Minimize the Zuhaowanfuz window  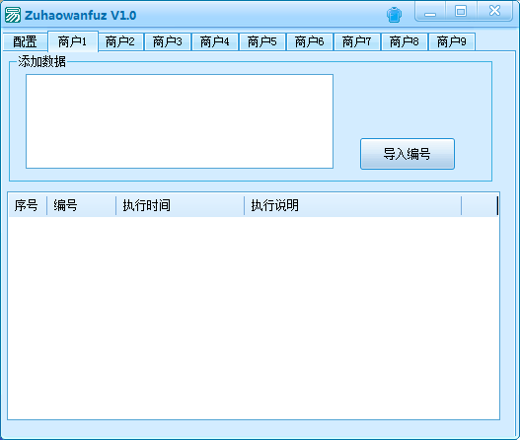point(430,12)
